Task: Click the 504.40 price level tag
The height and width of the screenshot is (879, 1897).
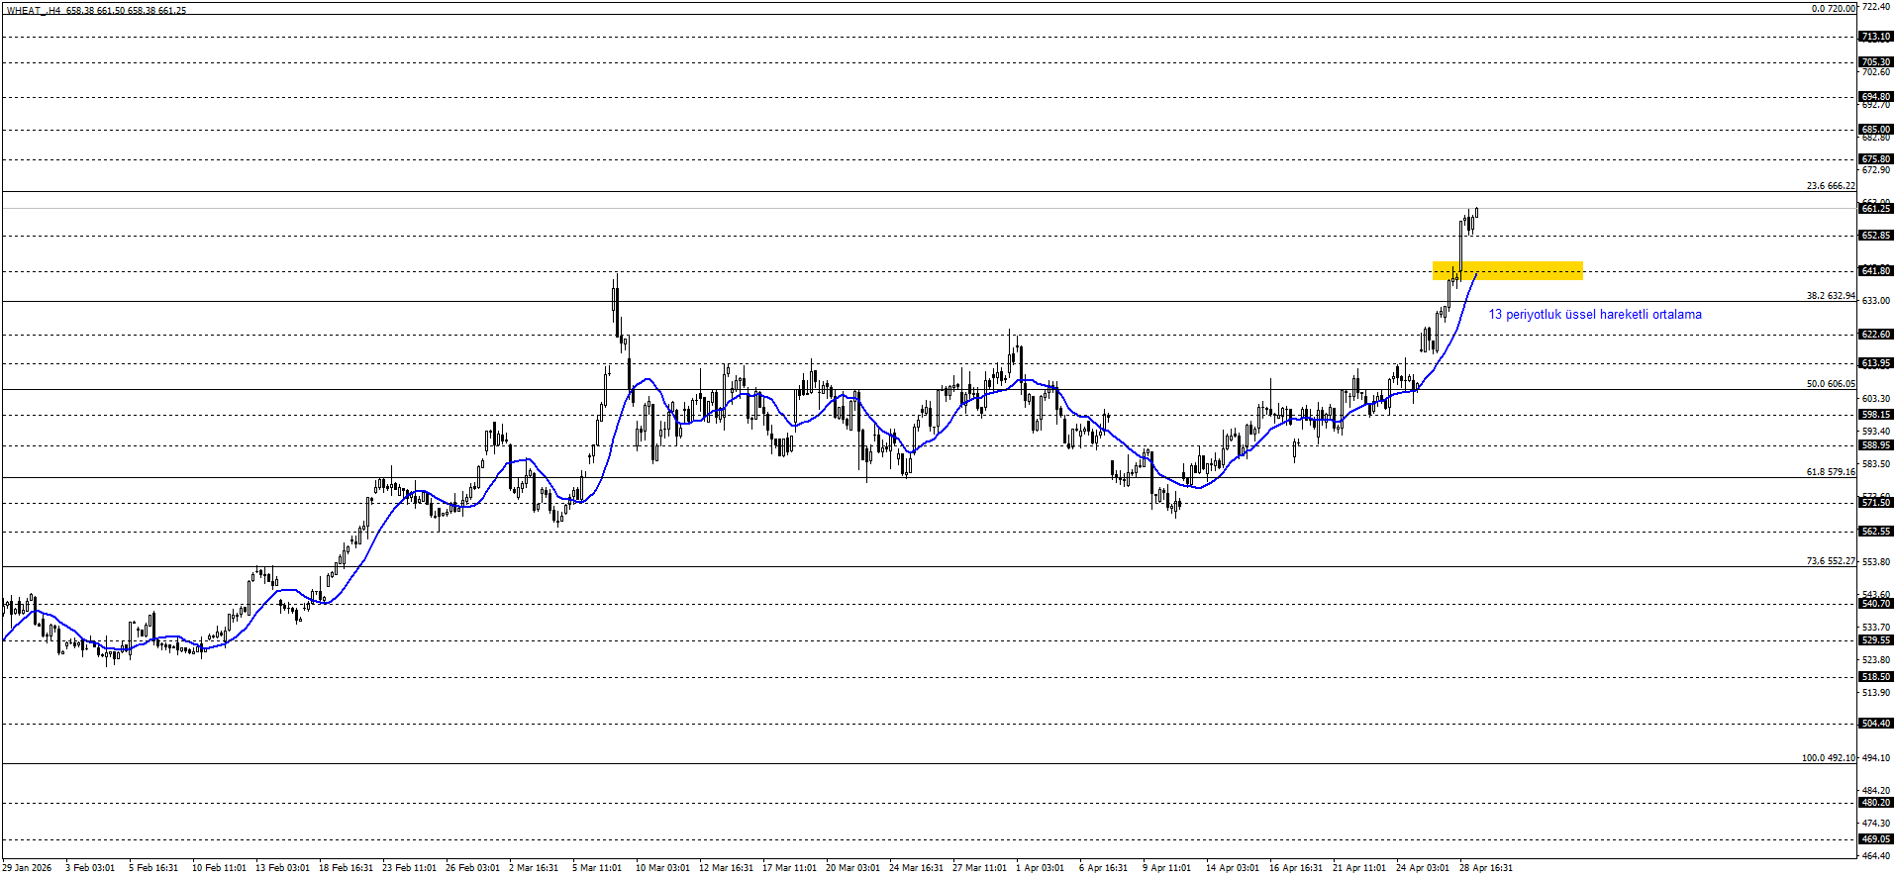Action: (1876, 724)
